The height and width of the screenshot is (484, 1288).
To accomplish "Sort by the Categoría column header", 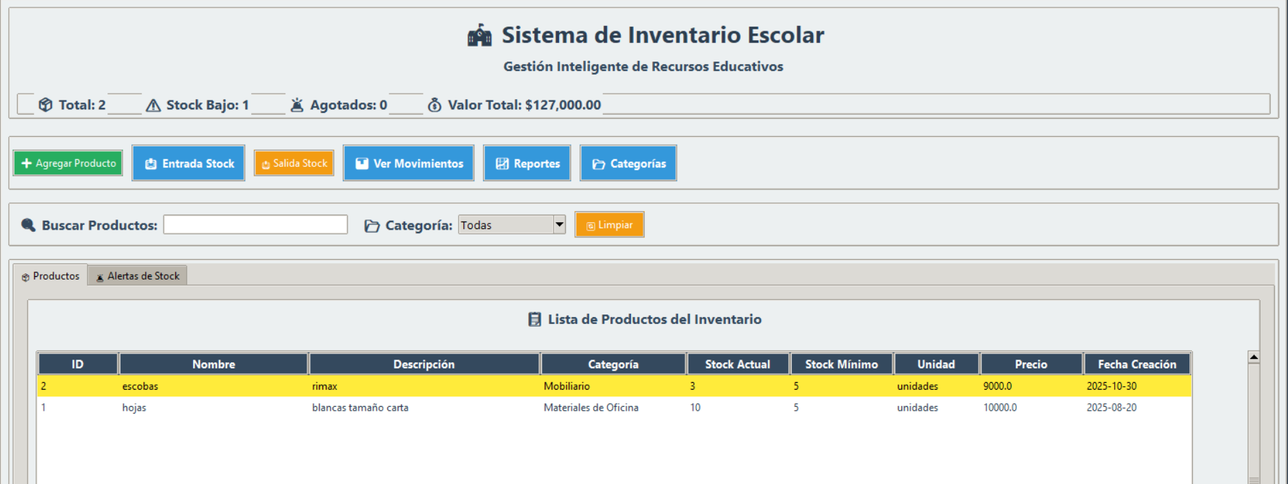I will [613, 364].
